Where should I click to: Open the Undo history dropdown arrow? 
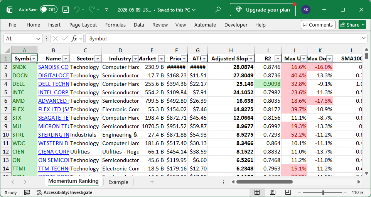83,10
